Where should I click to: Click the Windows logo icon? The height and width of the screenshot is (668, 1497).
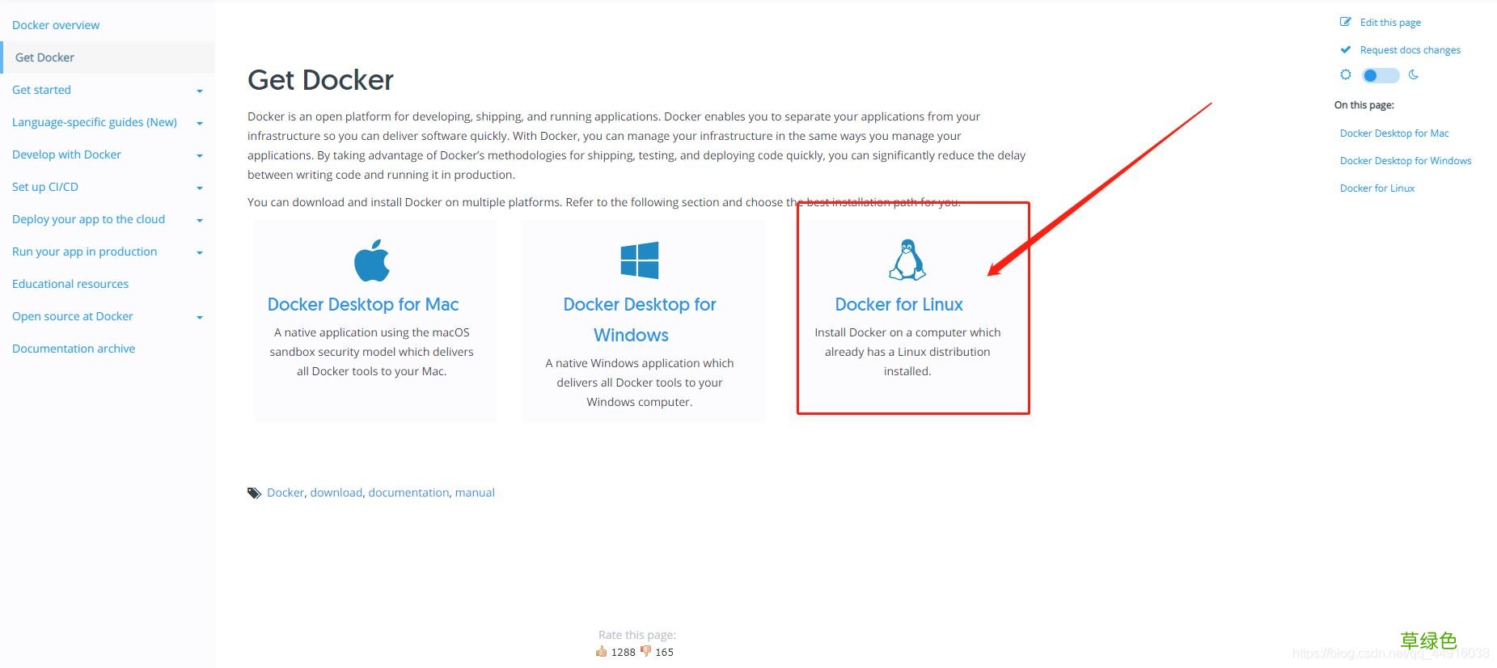[x=640, y=260]
